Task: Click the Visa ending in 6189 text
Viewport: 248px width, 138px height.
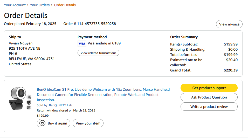Action: pos(104,43)
